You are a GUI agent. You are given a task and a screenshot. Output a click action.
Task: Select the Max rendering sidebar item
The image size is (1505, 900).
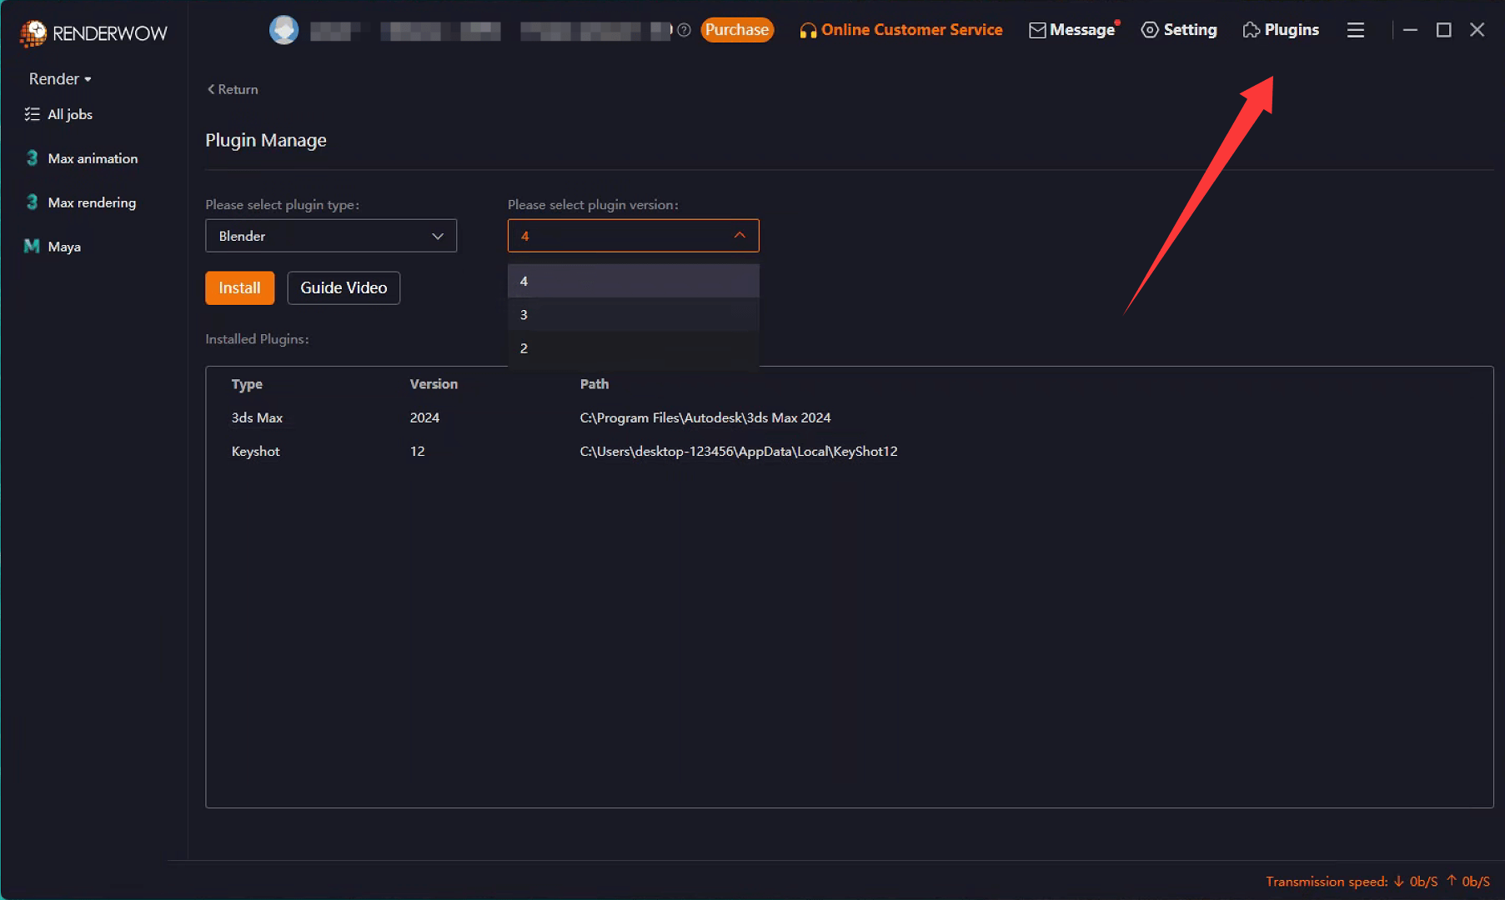click(x=91, y=202)
